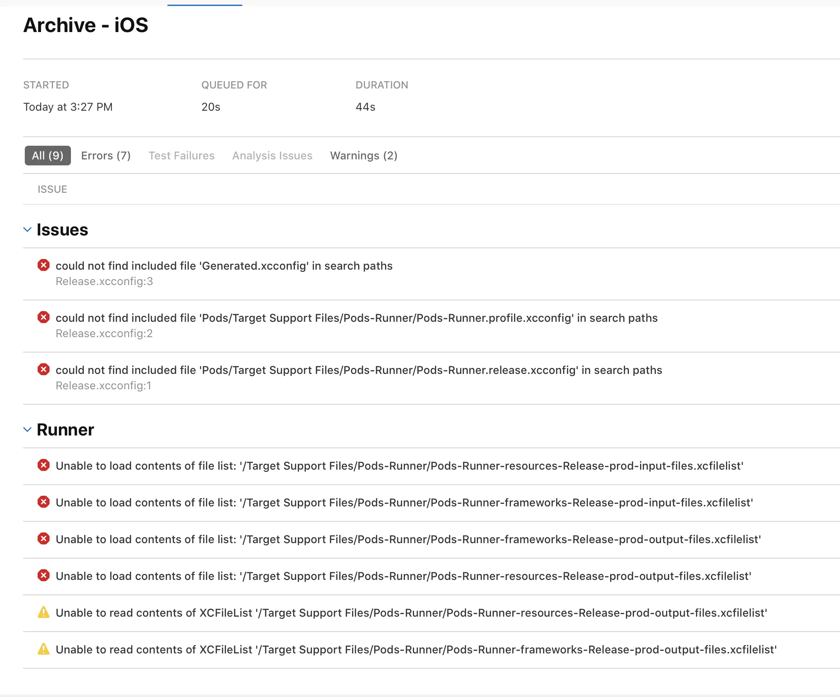Click the ISSUE column header
Image resolution: width=840 pixels, height=697 pixels.
(x=52, y=189)
